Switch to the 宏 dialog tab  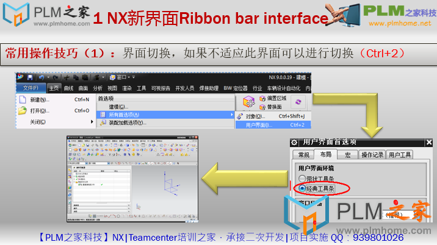pyautogui.click(x=347, y=155)
